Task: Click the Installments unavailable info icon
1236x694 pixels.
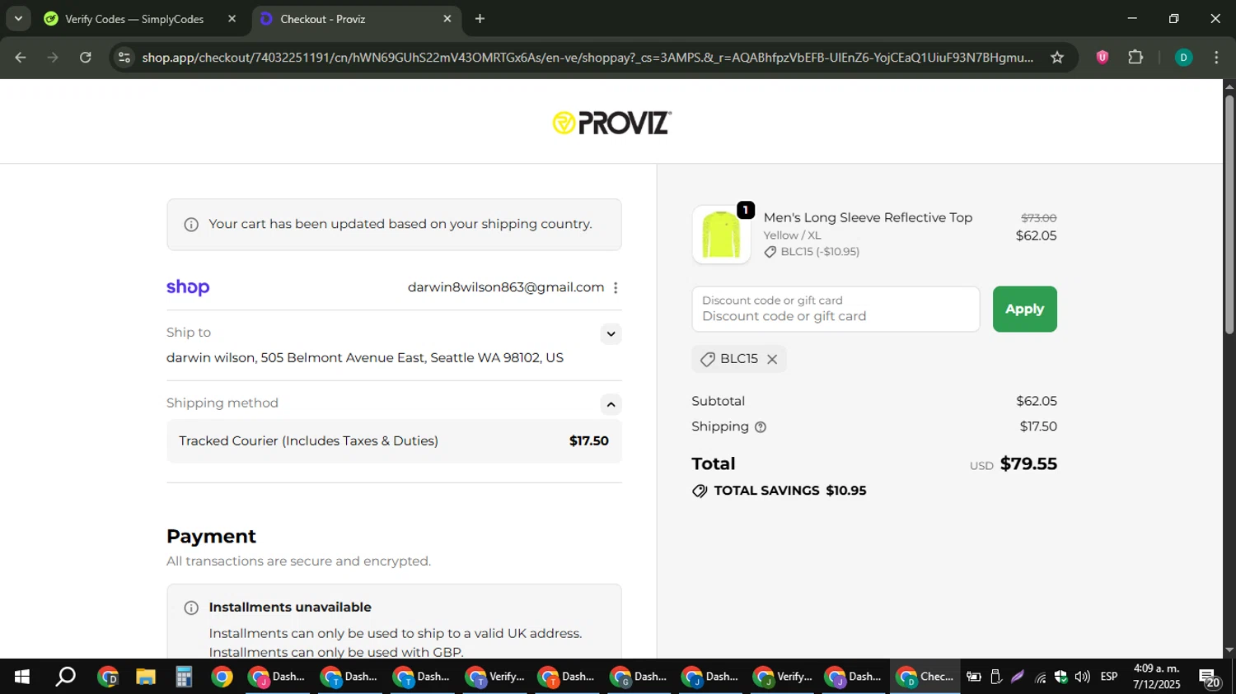Action: [191, 608]
